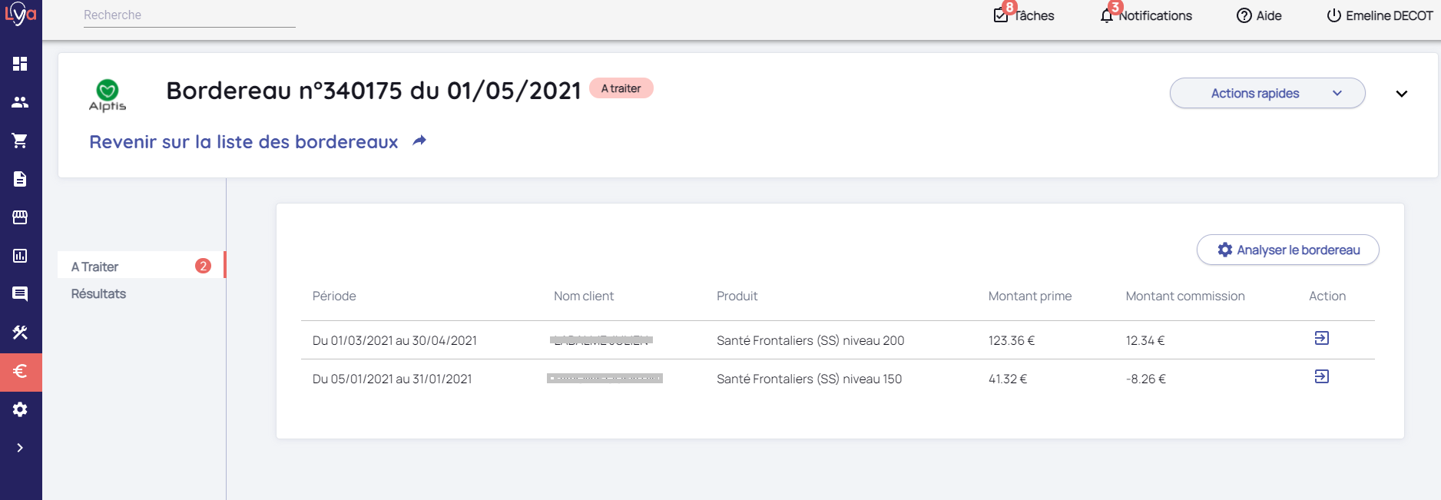Click Analyser le bordereau button

click(x=1287, y=250)
